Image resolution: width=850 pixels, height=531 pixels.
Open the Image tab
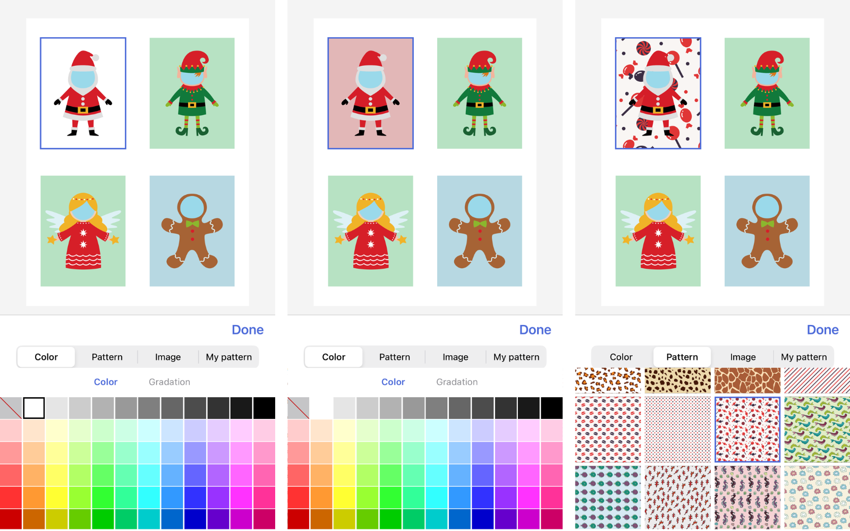coord(167,357)
